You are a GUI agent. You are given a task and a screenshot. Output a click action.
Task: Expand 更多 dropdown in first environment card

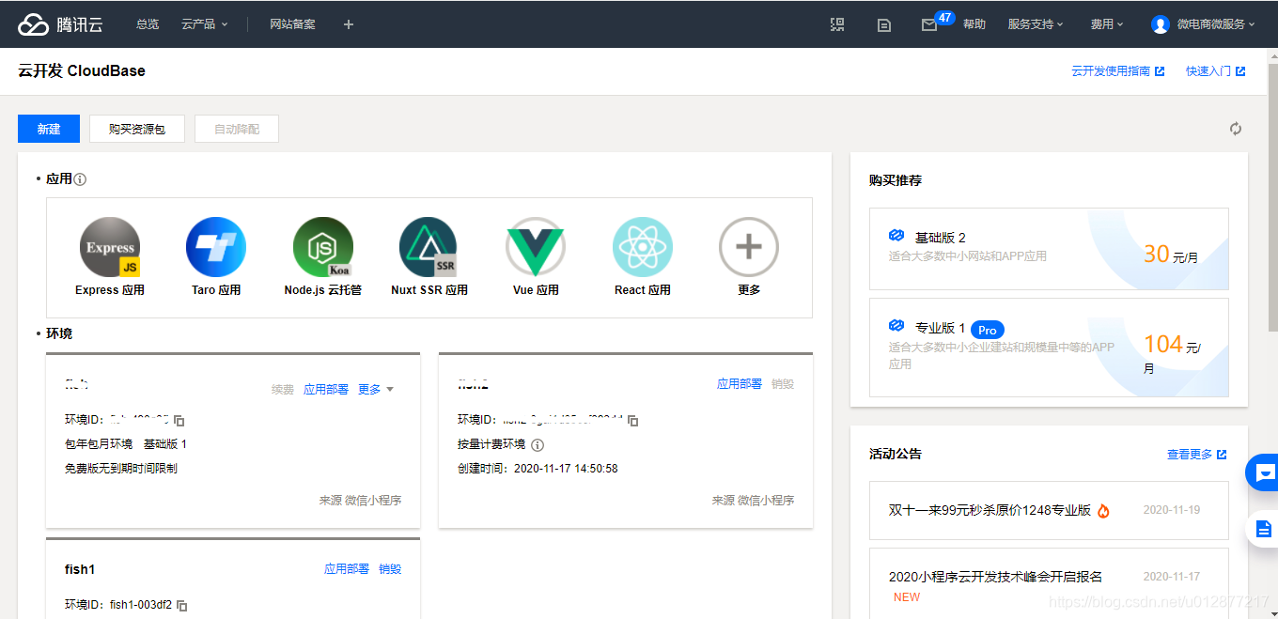click(x=376, y=389)
